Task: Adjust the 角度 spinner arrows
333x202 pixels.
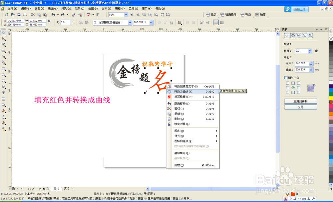Action: click(x=310, y=51)
